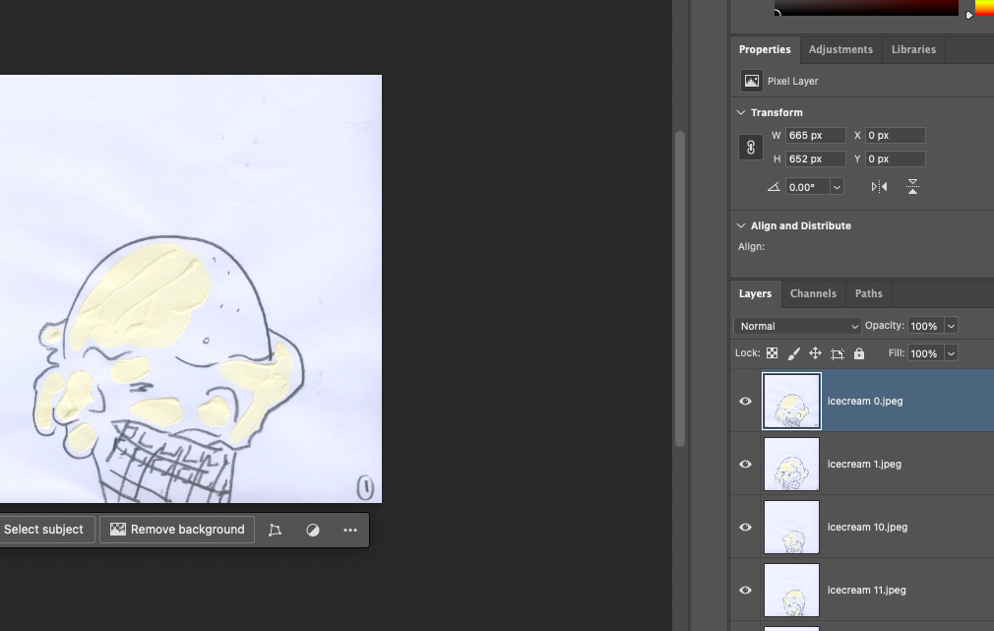994x631 pixels.
Task: Switch to the Adjustments tab
Action: point(839,49)
